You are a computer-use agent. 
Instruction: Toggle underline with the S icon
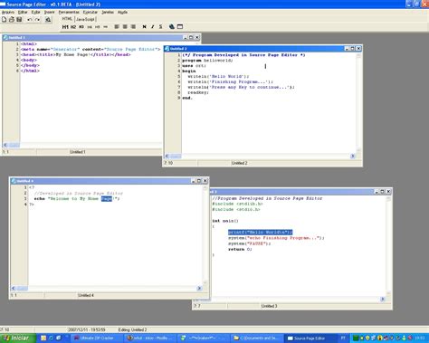(x=161, y=27)
